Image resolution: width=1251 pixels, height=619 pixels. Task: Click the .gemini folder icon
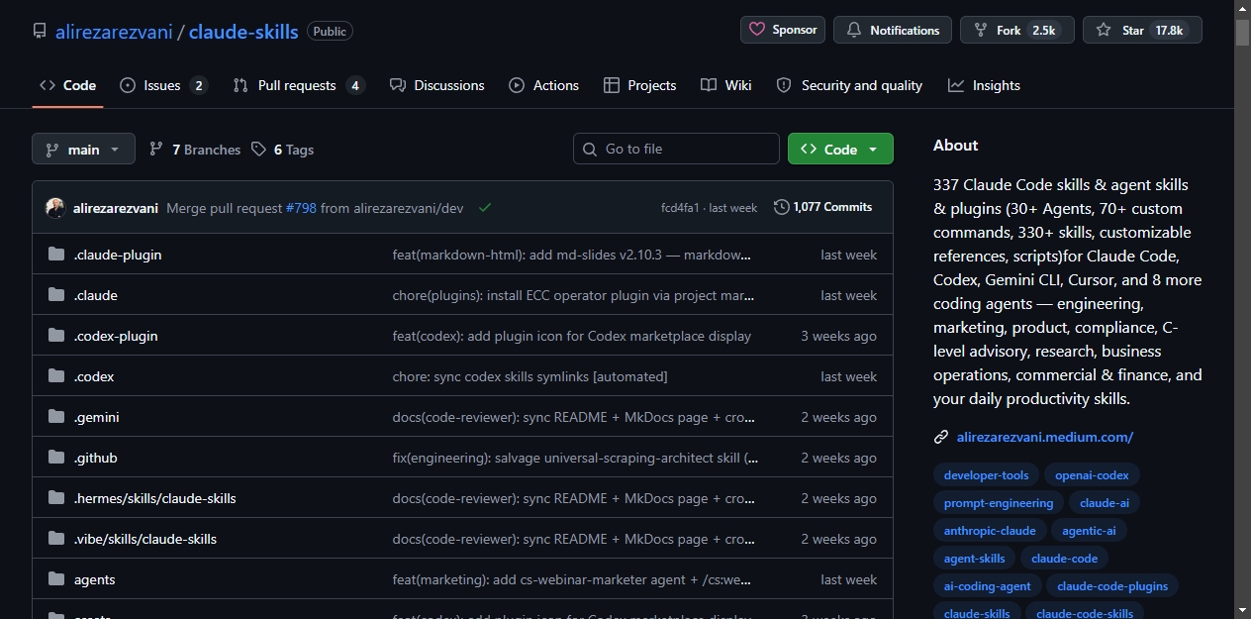click(x=56, y=417)
